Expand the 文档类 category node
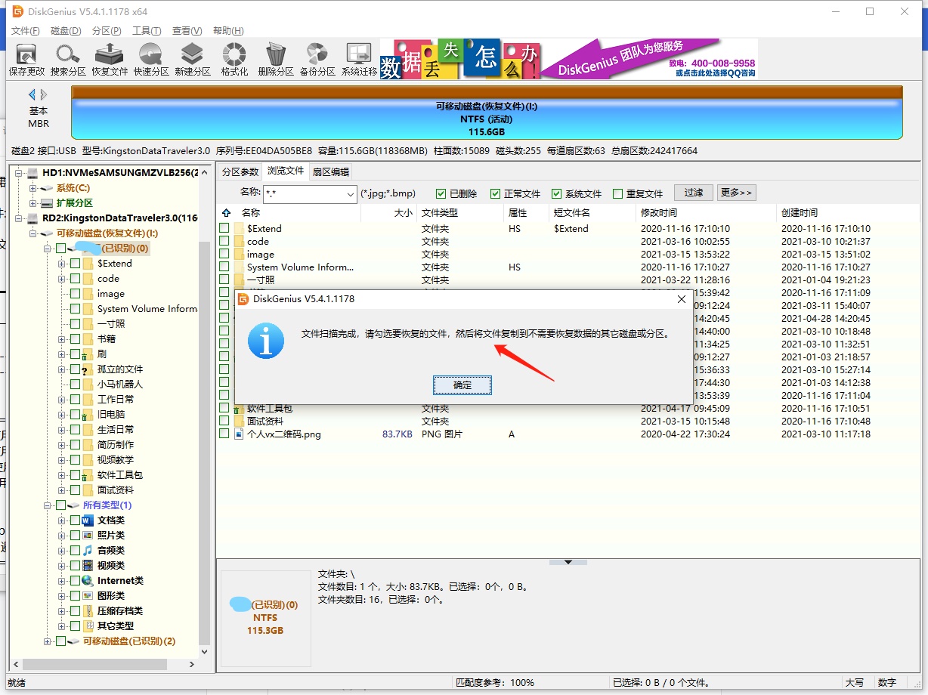 coord(62,520)
